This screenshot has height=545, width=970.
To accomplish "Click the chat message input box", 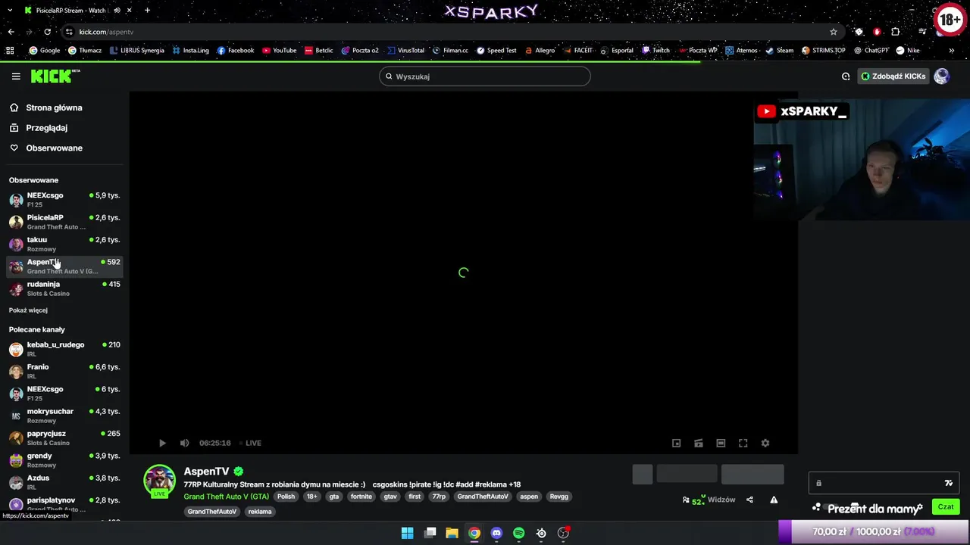I will tap(884, 483).
